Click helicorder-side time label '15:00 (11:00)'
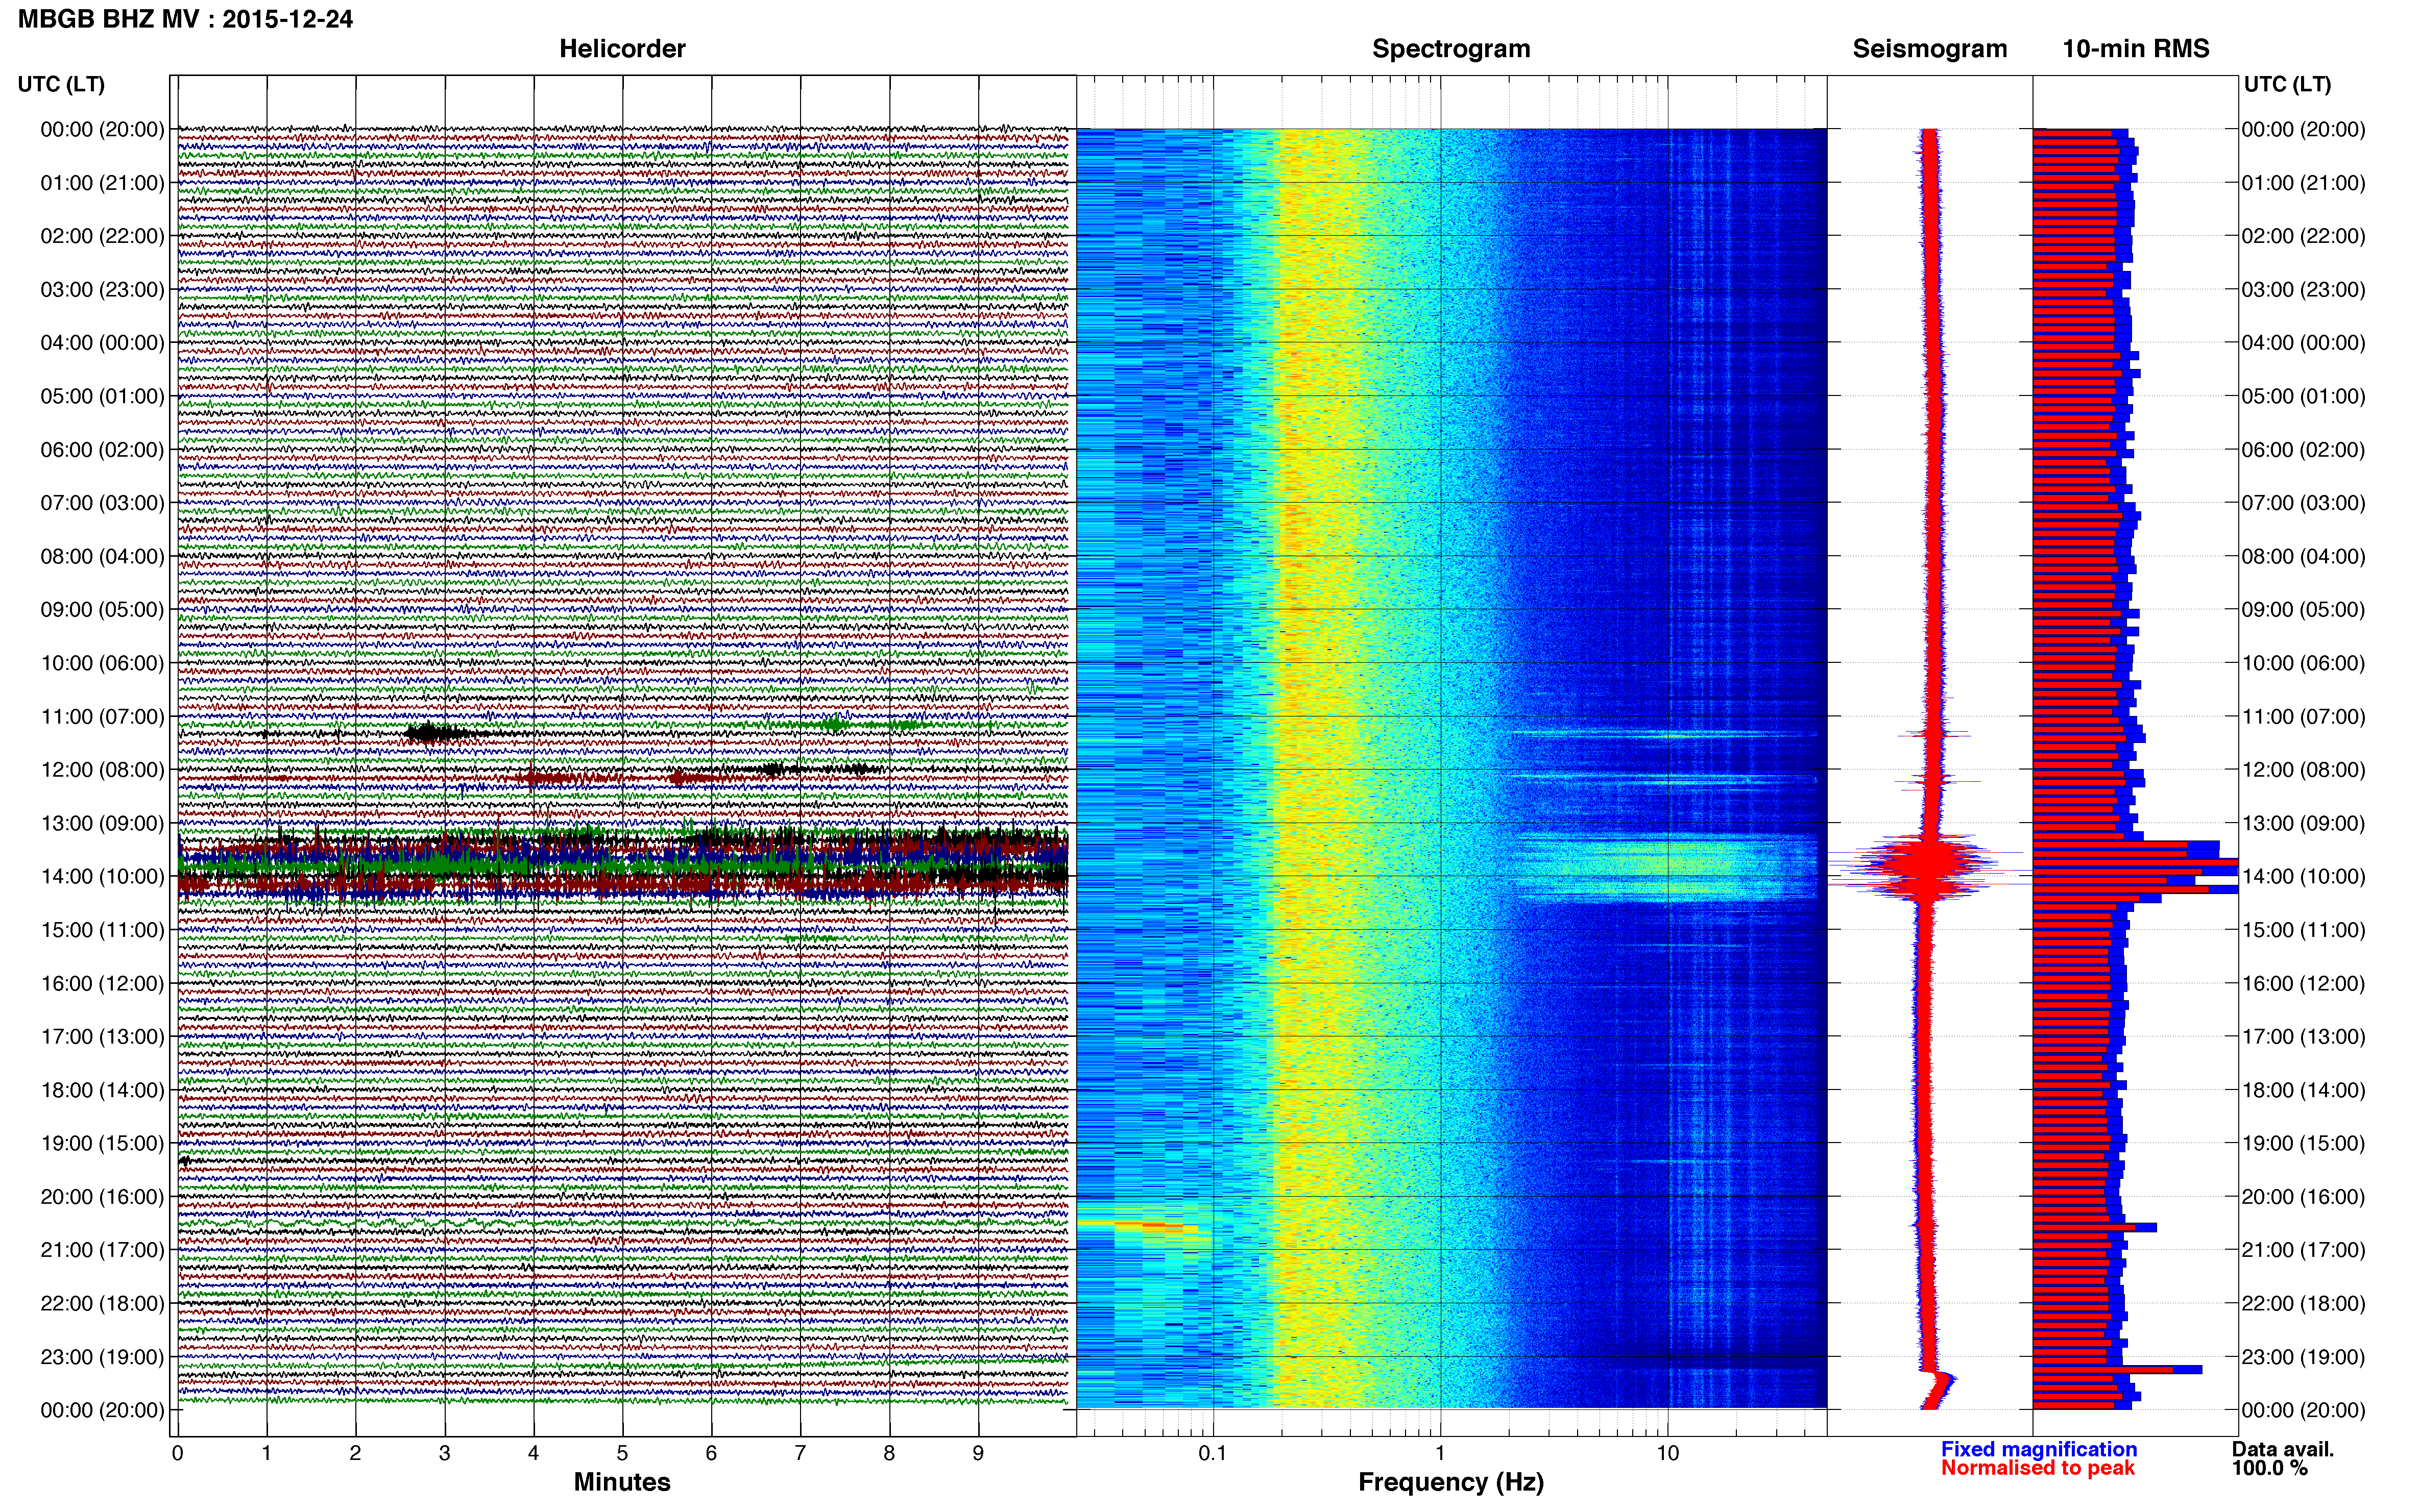This screenshot has height=1512, width=2420. (102, 930)
